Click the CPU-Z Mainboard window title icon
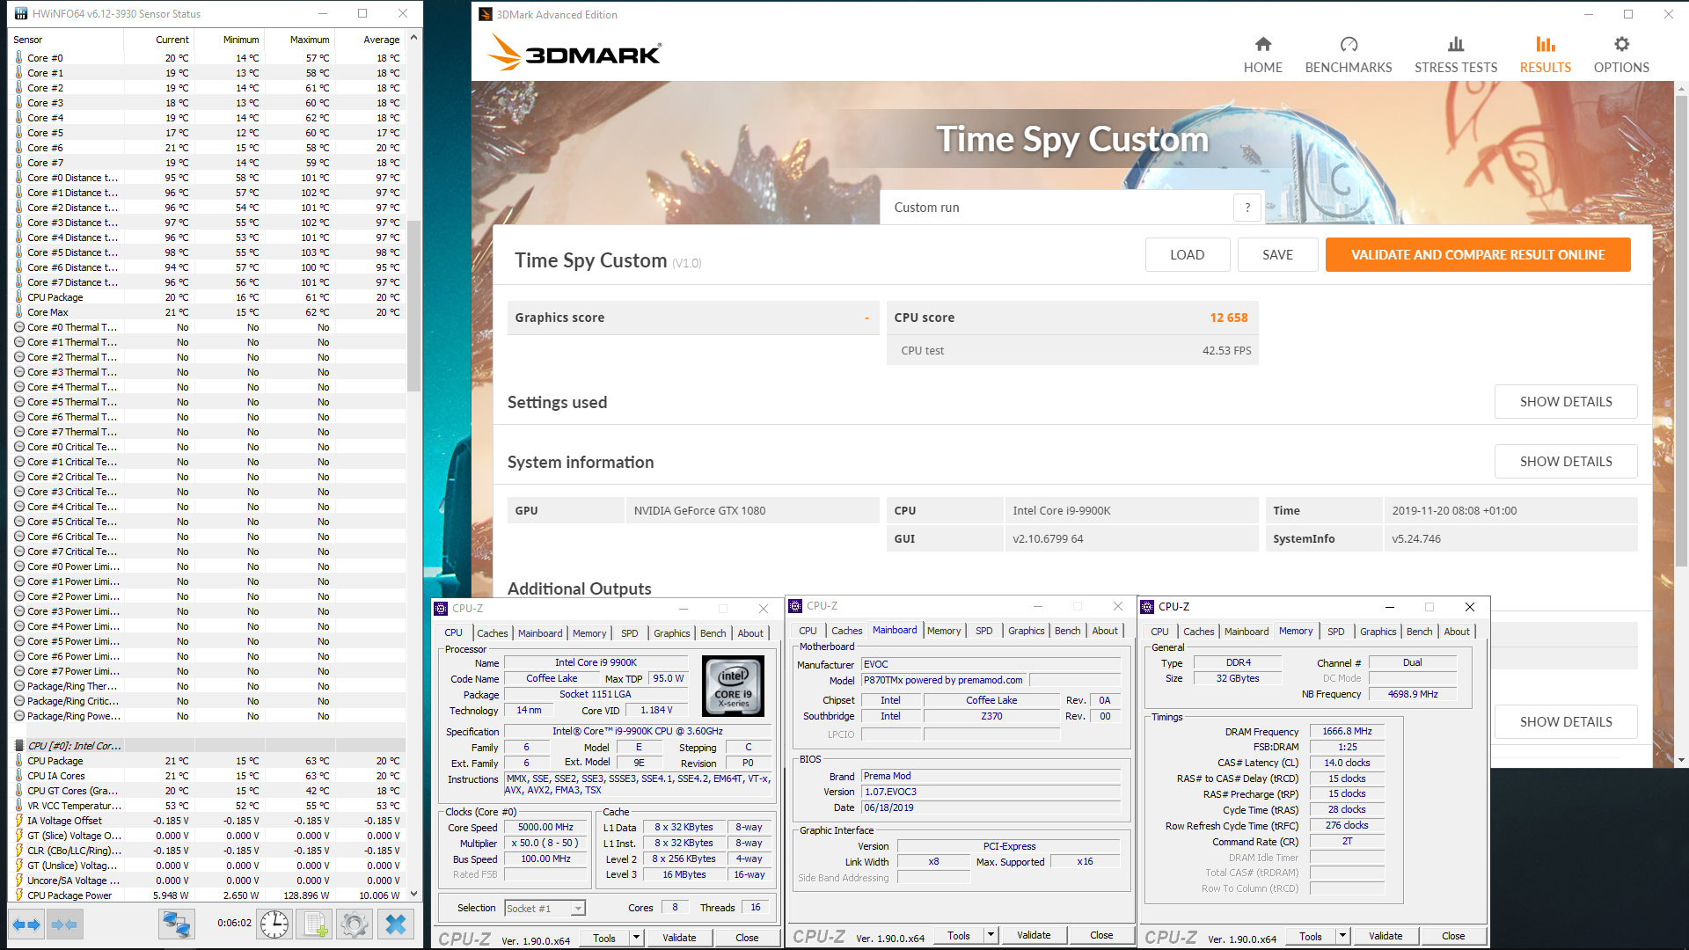Image resolution: width=1689 pixels, height=950 pixels. point(795,606)
